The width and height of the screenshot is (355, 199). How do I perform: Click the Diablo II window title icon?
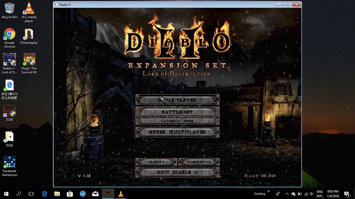[56, 5]
